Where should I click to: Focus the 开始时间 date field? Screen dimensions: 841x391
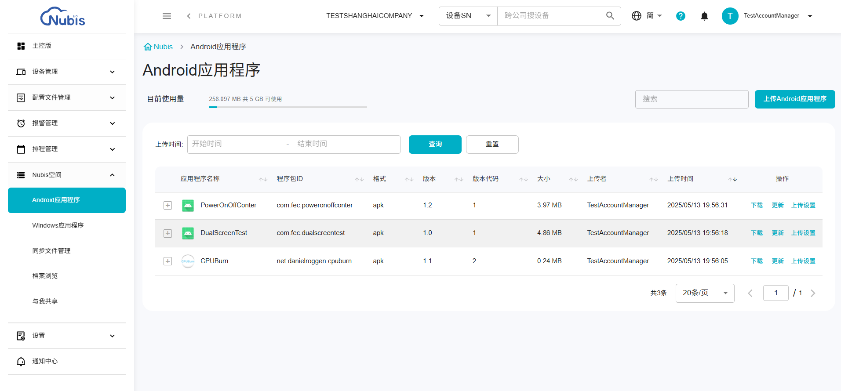[237, 144]
